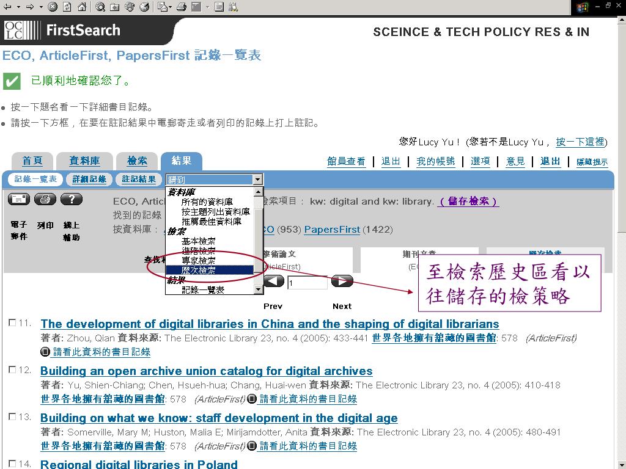Image resolution: width=626 pixels, height=469 pixels.
Task: Click the bullet icon beside record 13 書目記錄
Action: coord(251,446)
